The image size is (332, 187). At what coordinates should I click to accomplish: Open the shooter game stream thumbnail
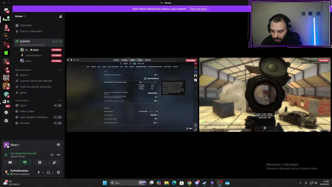tap(265, 95)
